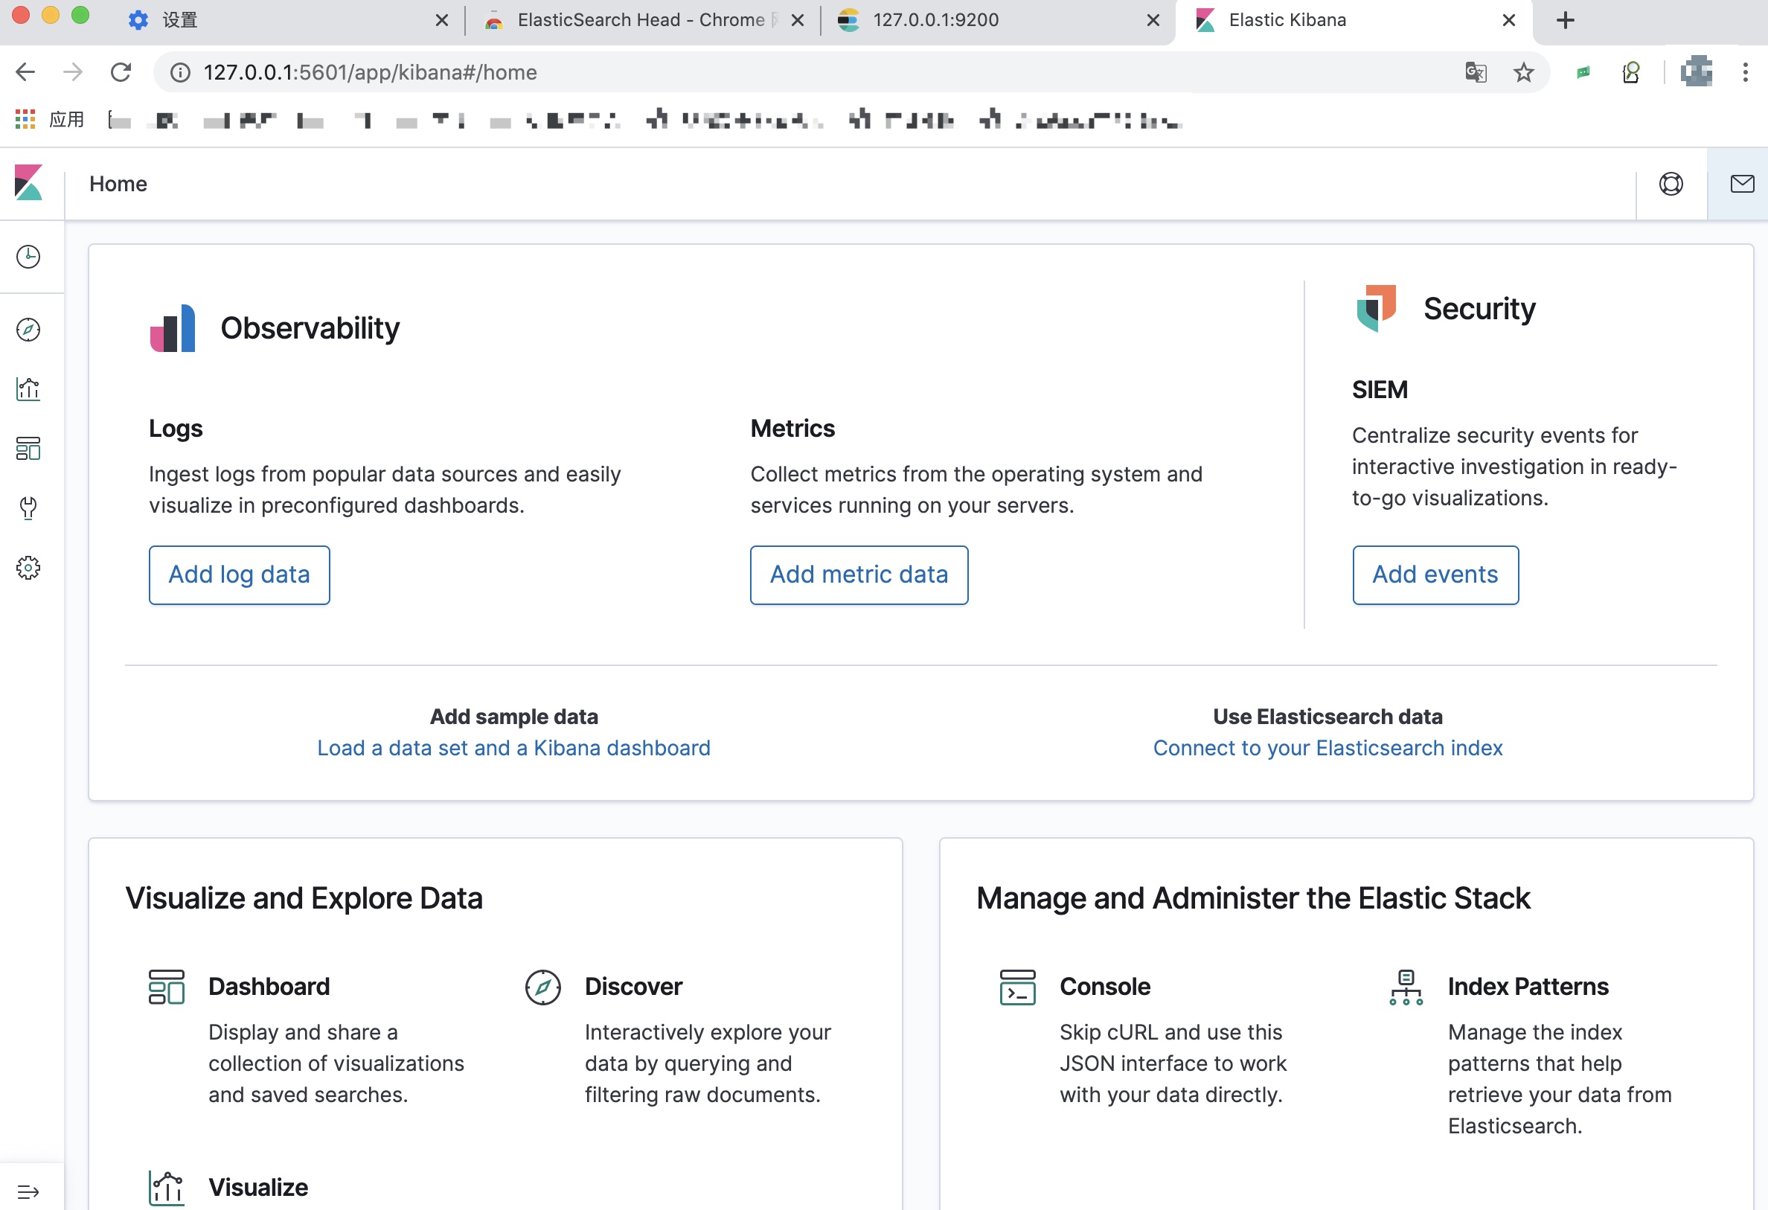This screenshot has height=1210, width=1768.
Task: Open the Console title link
Action: (x=1104, y=986)
